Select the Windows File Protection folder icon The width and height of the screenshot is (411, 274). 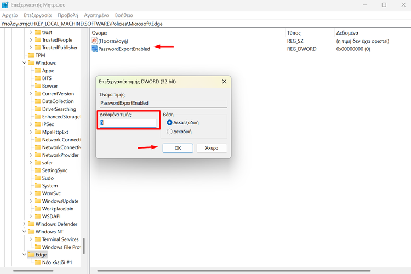coord(37,247)
